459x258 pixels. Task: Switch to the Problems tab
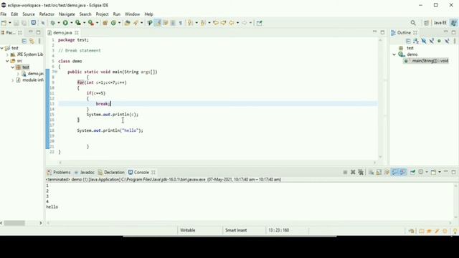tap(59, 172)
